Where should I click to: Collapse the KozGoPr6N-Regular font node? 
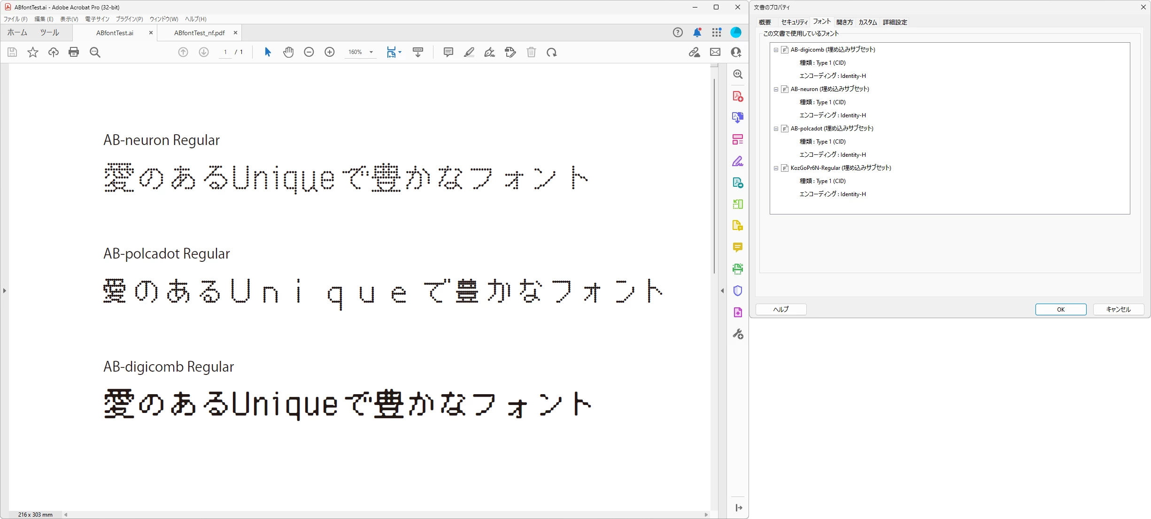click(776, 168)
